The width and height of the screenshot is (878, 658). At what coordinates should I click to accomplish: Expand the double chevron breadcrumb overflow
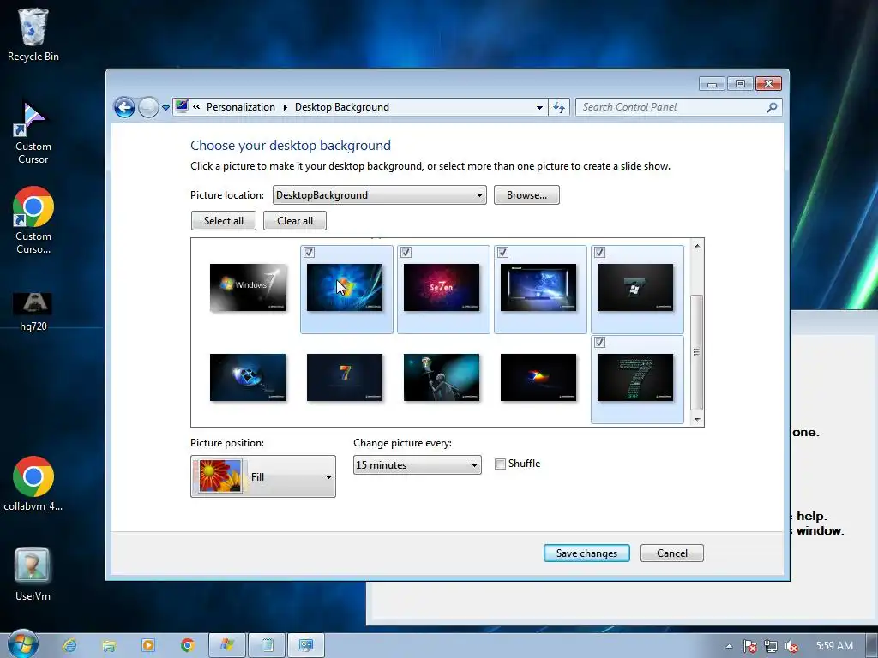[196, 107]
